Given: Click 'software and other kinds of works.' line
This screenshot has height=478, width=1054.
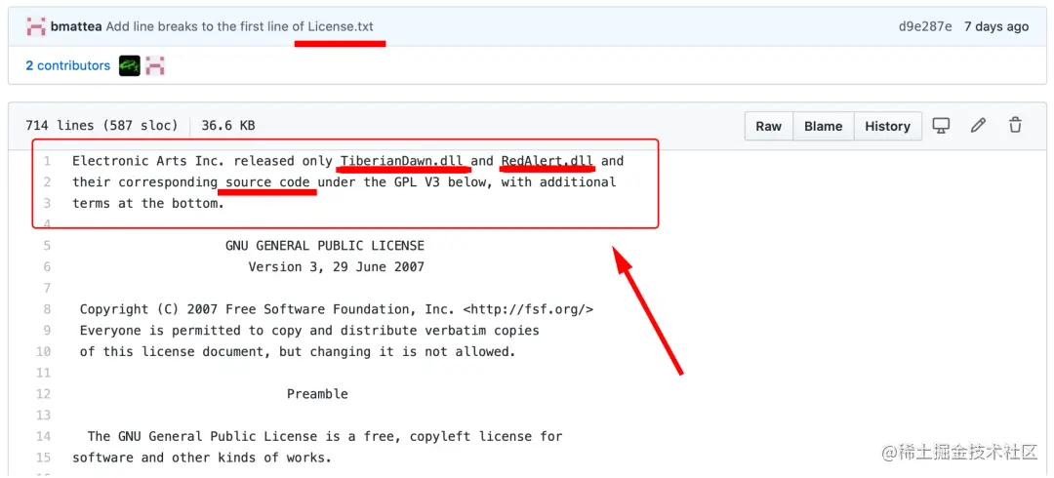Looking at the screenshot, I should coord(202,458).
